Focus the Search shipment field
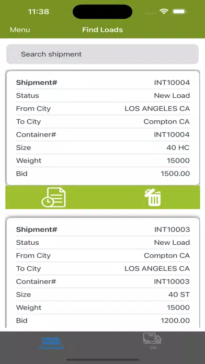Viewport: 205px width, 364px height. tap(102, 54)
